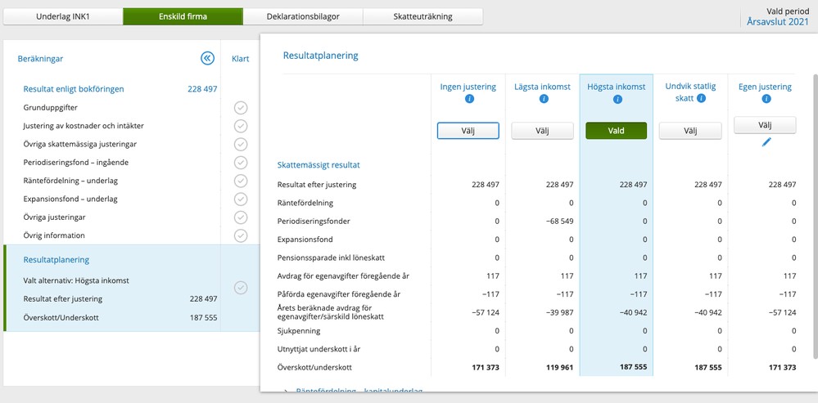The width and height of the screenshot is (818, 403).
Task: Open the Årsavslut 2021 period selector
Action: (777, 22)
